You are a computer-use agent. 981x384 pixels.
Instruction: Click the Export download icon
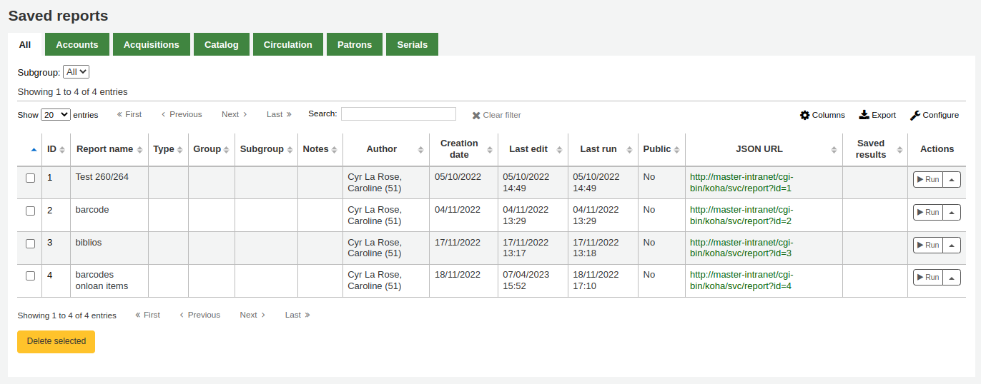pyautogui.click(x=864, y=115)
